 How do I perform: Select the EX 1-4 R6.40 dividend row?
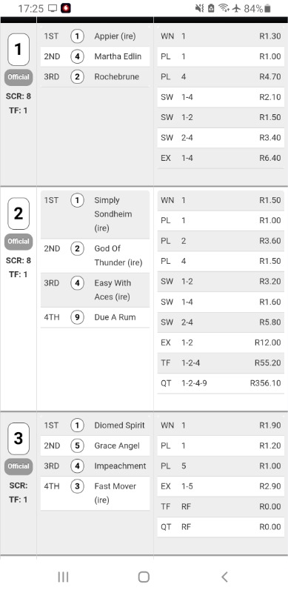pyautogui.click(x=221, y=158)
